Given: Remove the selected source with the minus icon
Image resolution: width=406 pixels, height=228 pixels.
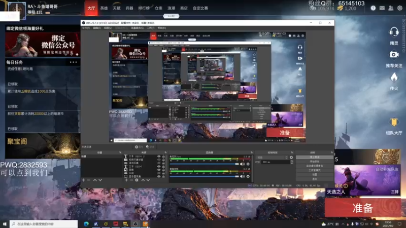Looking at the screenshot, I should pyautogui.click(x=131, y=180).
